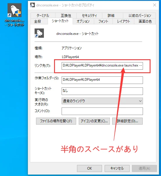Open the レイアウト tab
Viewport: 161px width, 176px height.
(123, 21)
